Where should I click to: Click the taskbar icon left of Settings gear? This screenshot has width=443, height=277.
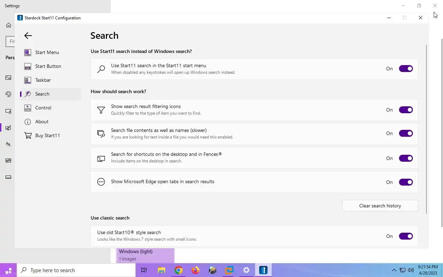229,270
